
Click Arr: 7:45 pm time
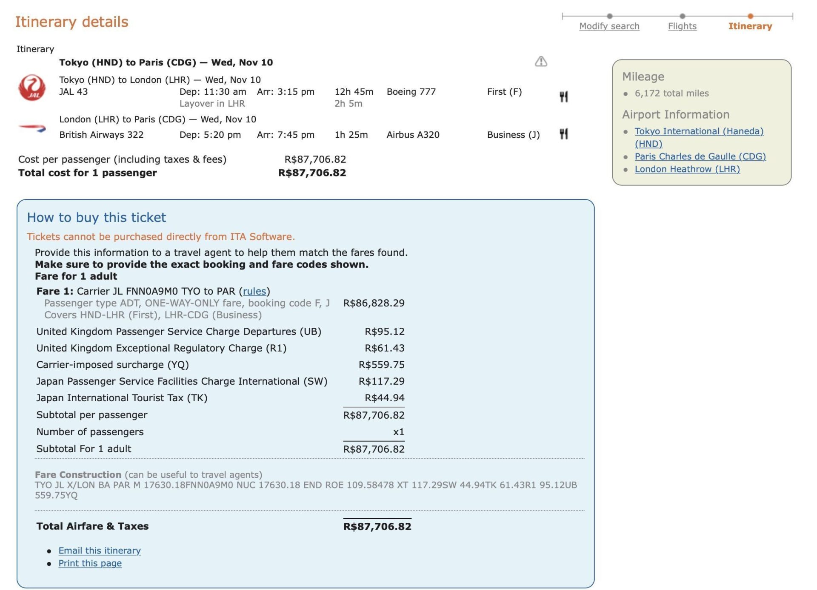point(286,135)
